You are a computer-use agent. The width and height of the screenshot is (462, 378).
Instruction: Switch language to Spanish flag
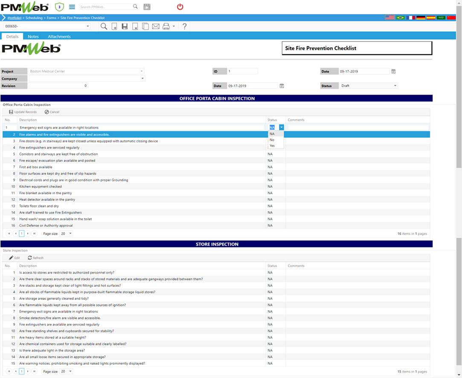pyautogui.click(x=431, y=17)
